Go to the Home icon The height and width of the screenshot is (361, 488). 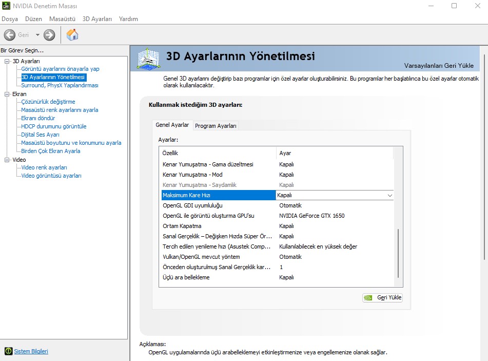[x=72, y=34]
